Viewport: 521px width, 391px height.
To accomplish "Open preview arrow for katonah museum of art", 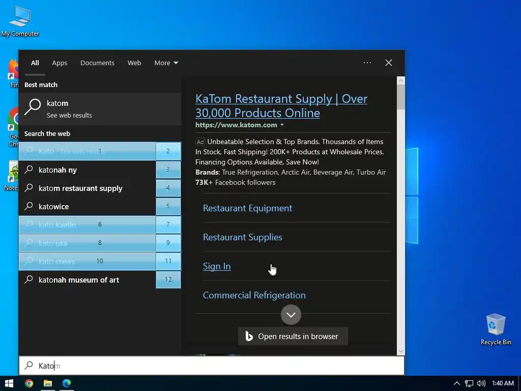I will 168,280.
